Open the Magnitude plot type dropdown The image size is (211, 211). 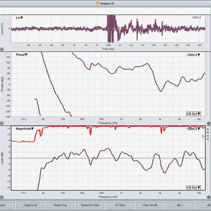[25, 129]
